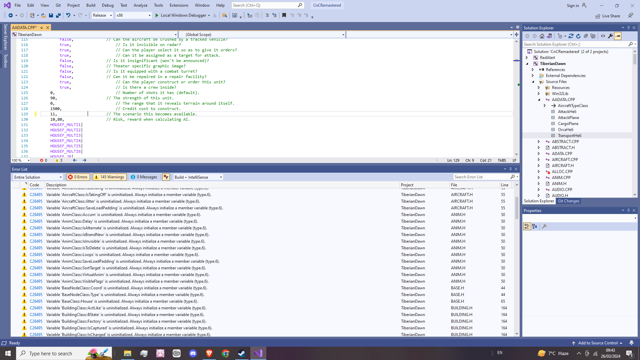Open the Entire Solution scope dropdown
Image resolution: width=640 pixels, height=360 pixels.
coord(38,177)
